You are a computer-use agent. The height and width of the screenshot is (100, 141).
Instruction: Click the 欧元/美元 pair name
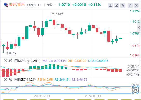pyautogui.click(x=17, y=5)
